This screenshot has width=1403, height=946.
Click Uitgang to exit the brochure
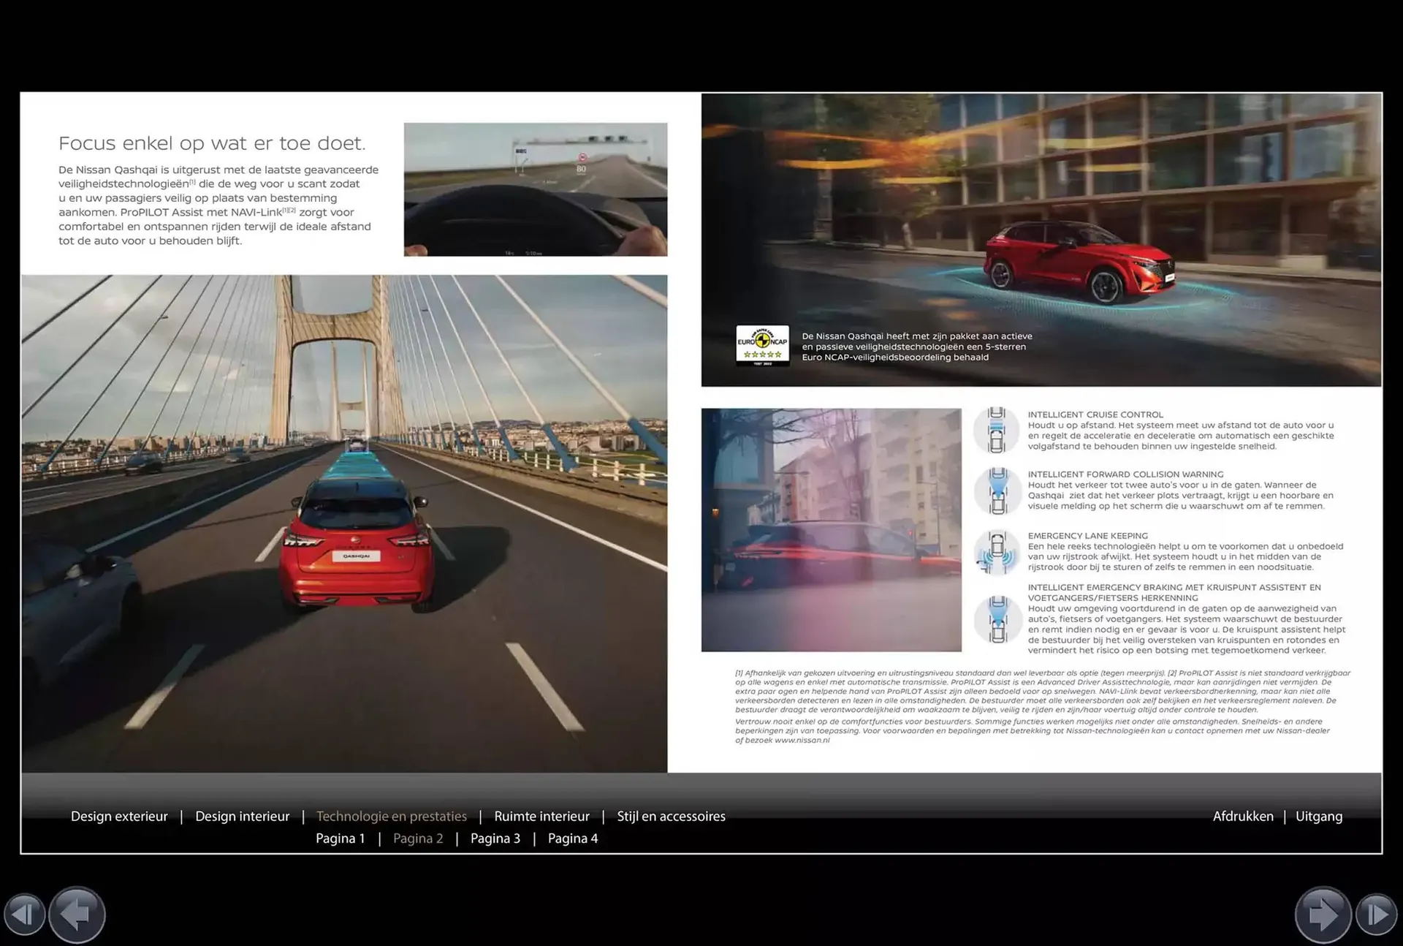1319,816
